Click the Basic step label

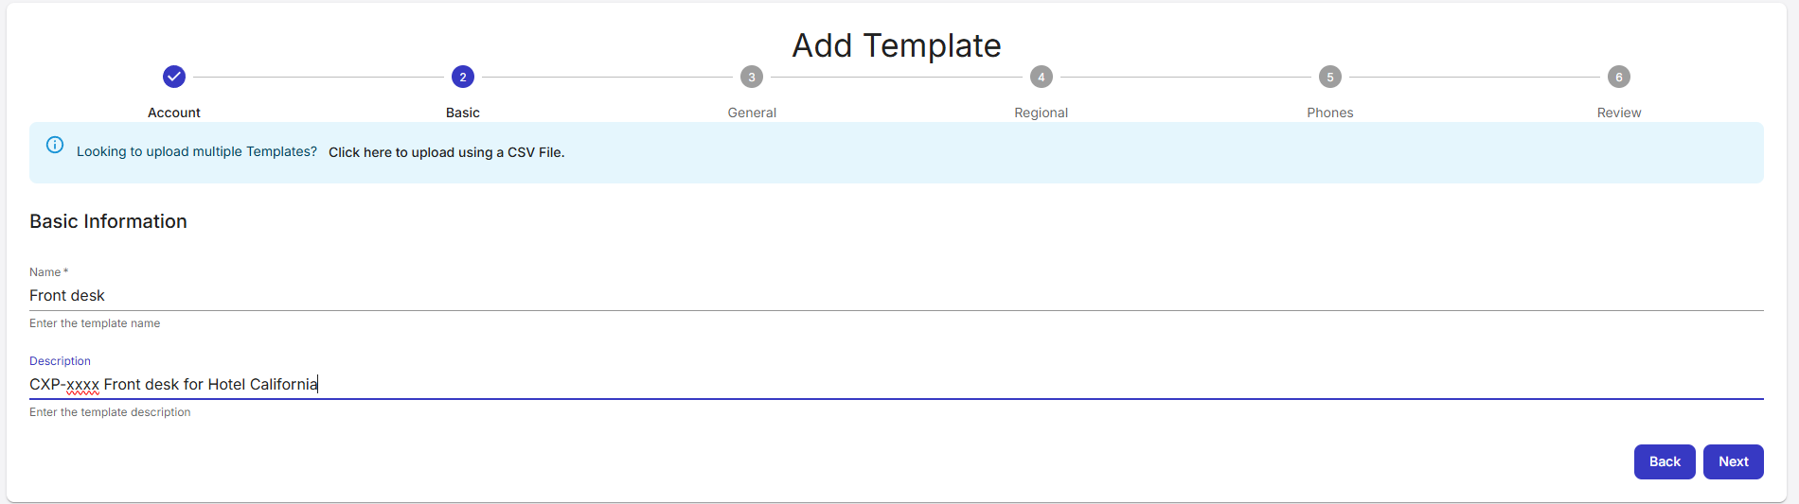pyautogui.click(x=463, y=113)
